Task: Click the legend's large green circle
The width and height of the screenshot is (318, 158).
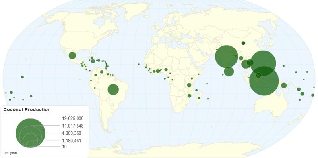Action: point(31,133)
